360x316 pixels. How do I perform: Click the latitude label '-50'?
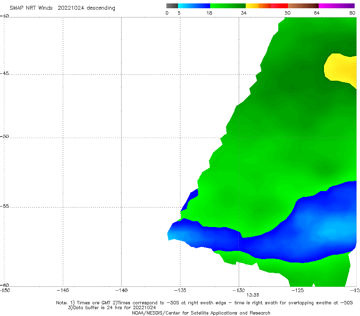4,136
